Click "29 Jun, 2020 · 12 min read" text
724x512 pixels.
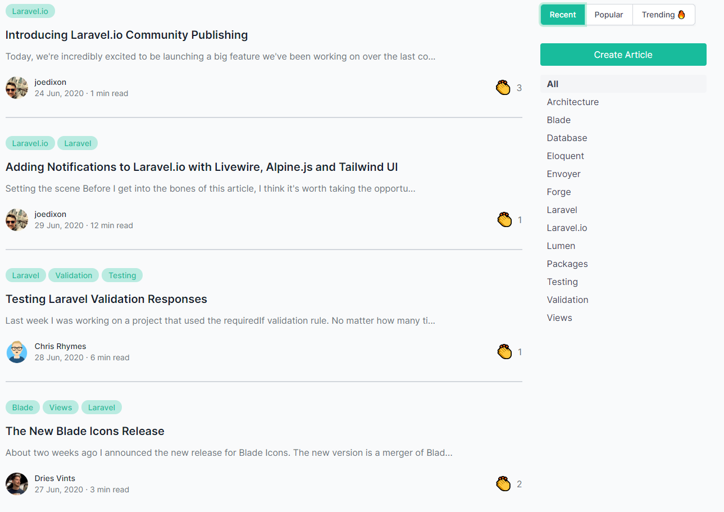tap(84, 225)
